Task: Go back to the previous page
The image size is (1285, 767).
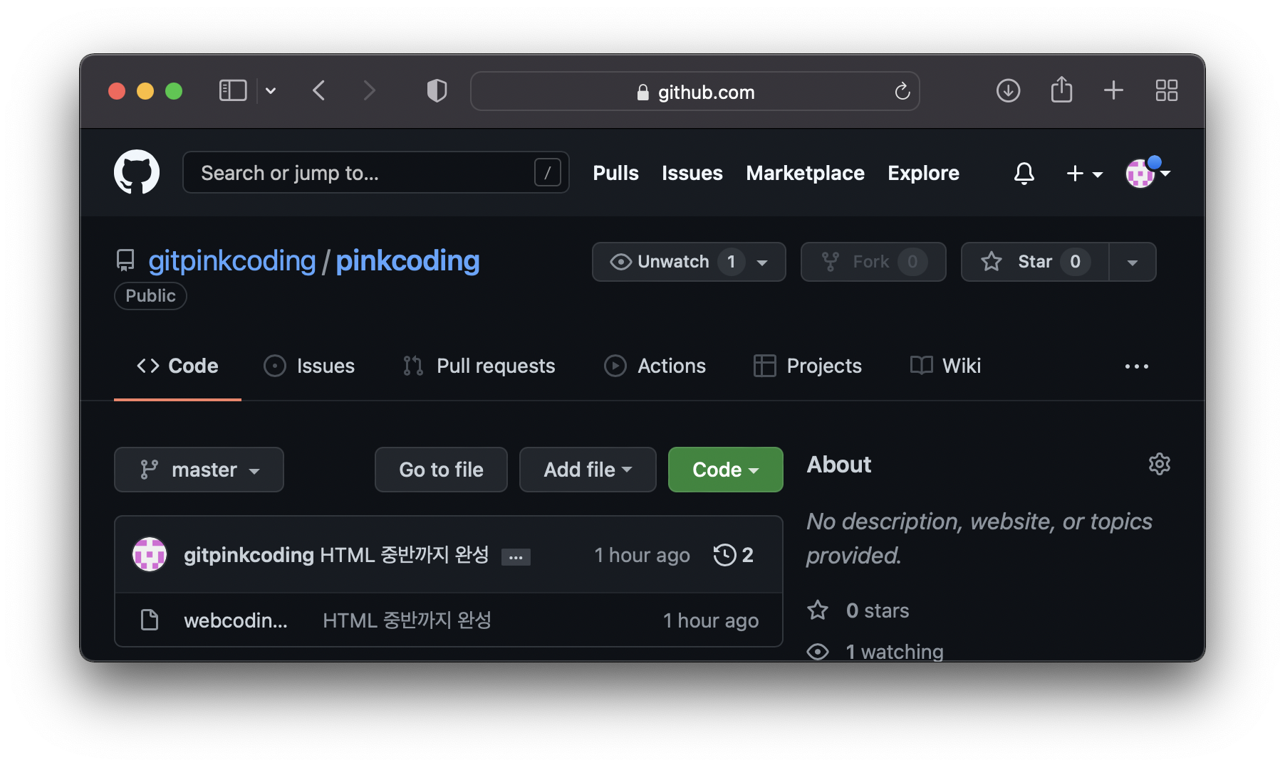Action: [319, 91]
